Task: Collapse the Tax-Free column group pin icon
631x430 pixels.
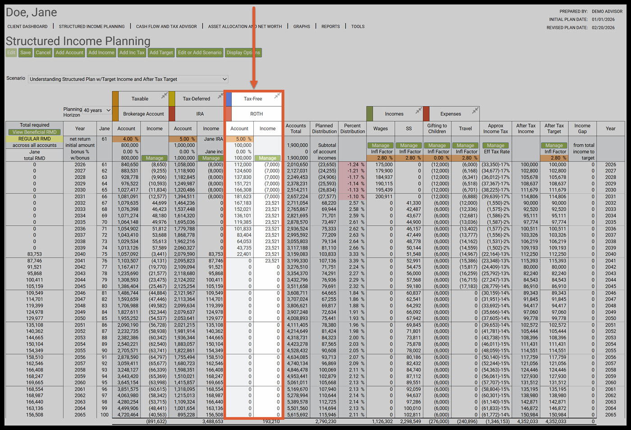Action: 277,95
